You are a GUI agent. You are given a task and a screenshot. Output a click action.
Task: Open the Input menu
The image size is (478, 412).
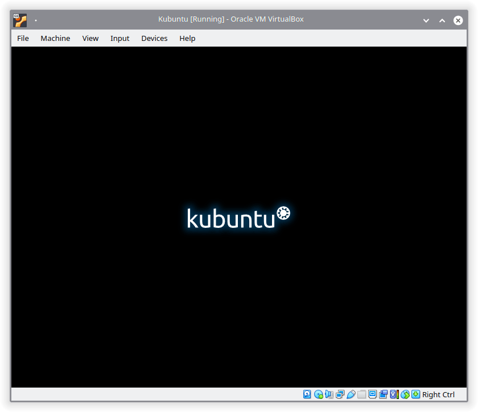tap(120, 39)
